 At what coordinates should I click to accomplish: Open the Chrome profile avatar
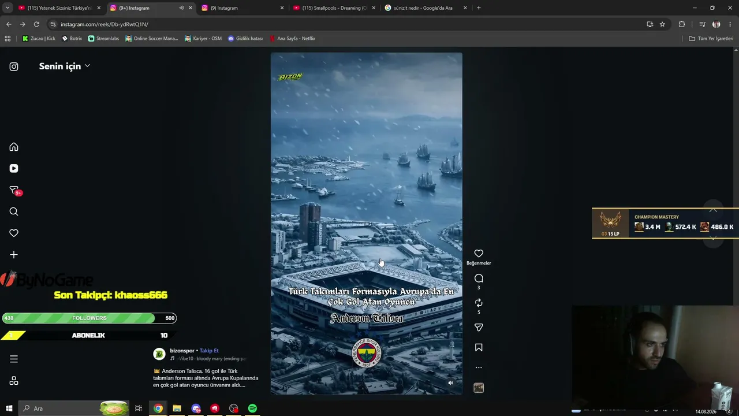tap(716, 24)
